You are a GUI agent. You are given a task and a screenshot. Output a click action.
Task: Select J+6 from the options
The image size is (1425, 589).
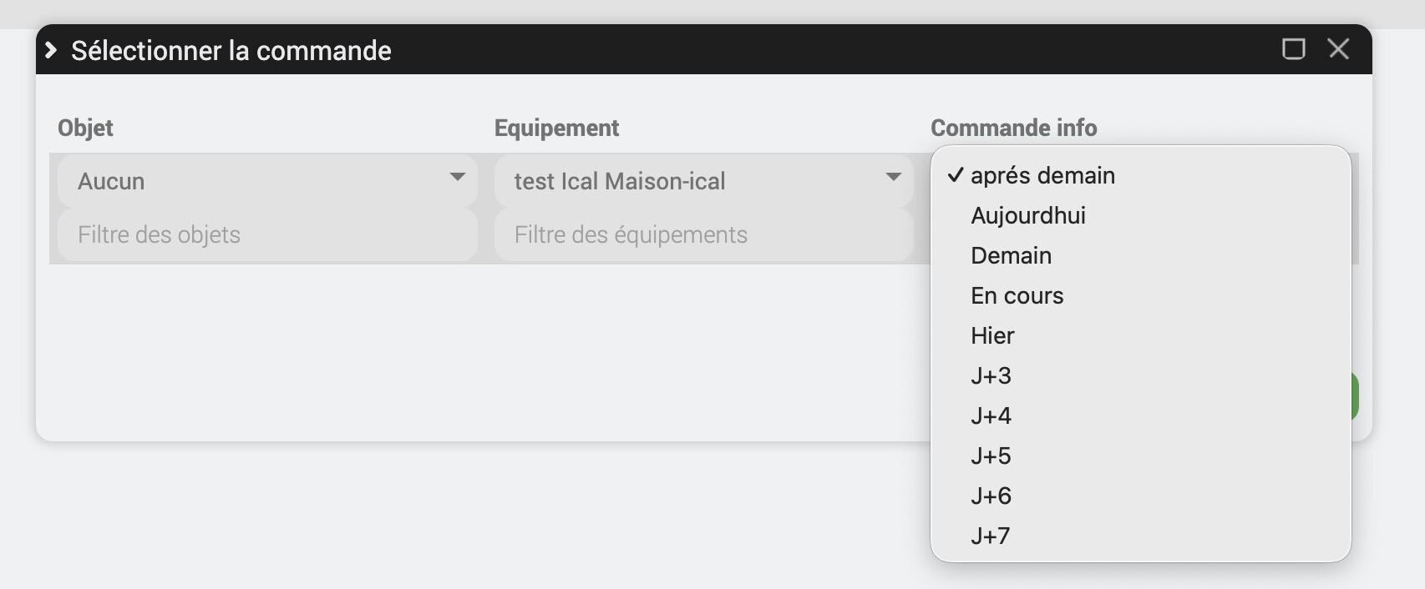pyautogui.click(x=991, y=496)
